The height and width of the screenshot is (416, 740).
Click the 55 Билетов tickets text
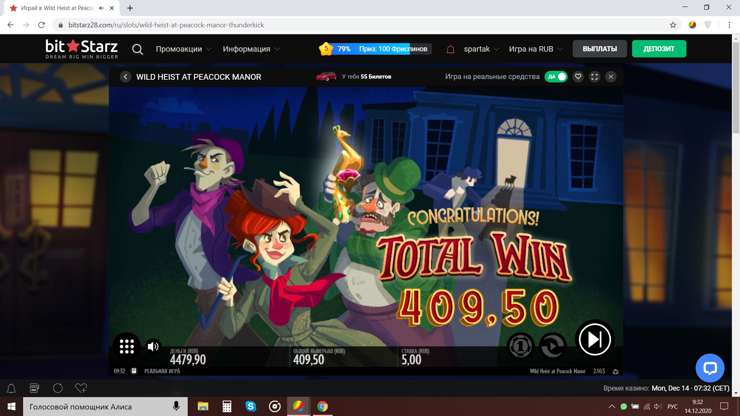tap(376, 77)
